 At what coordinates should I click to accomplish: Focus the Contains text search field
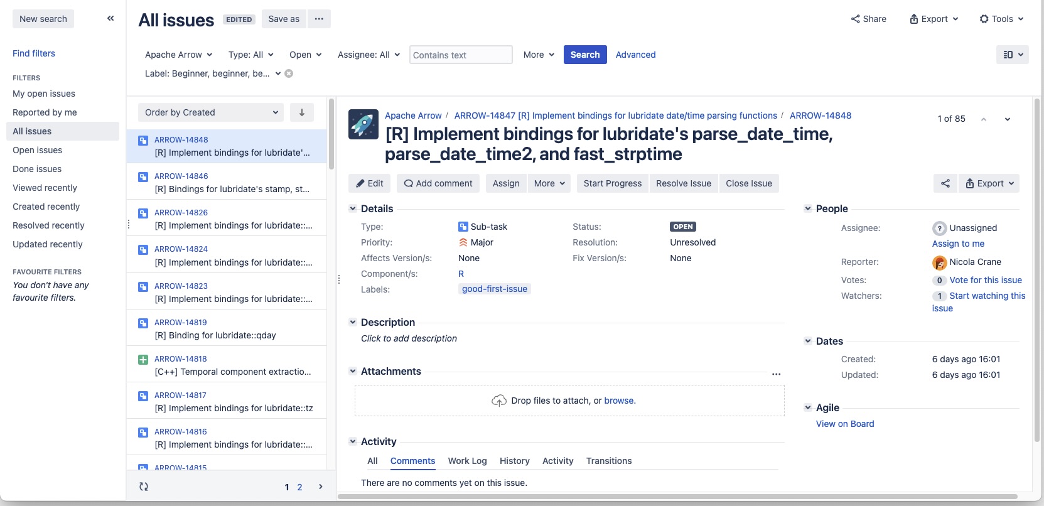pos(461,55)
